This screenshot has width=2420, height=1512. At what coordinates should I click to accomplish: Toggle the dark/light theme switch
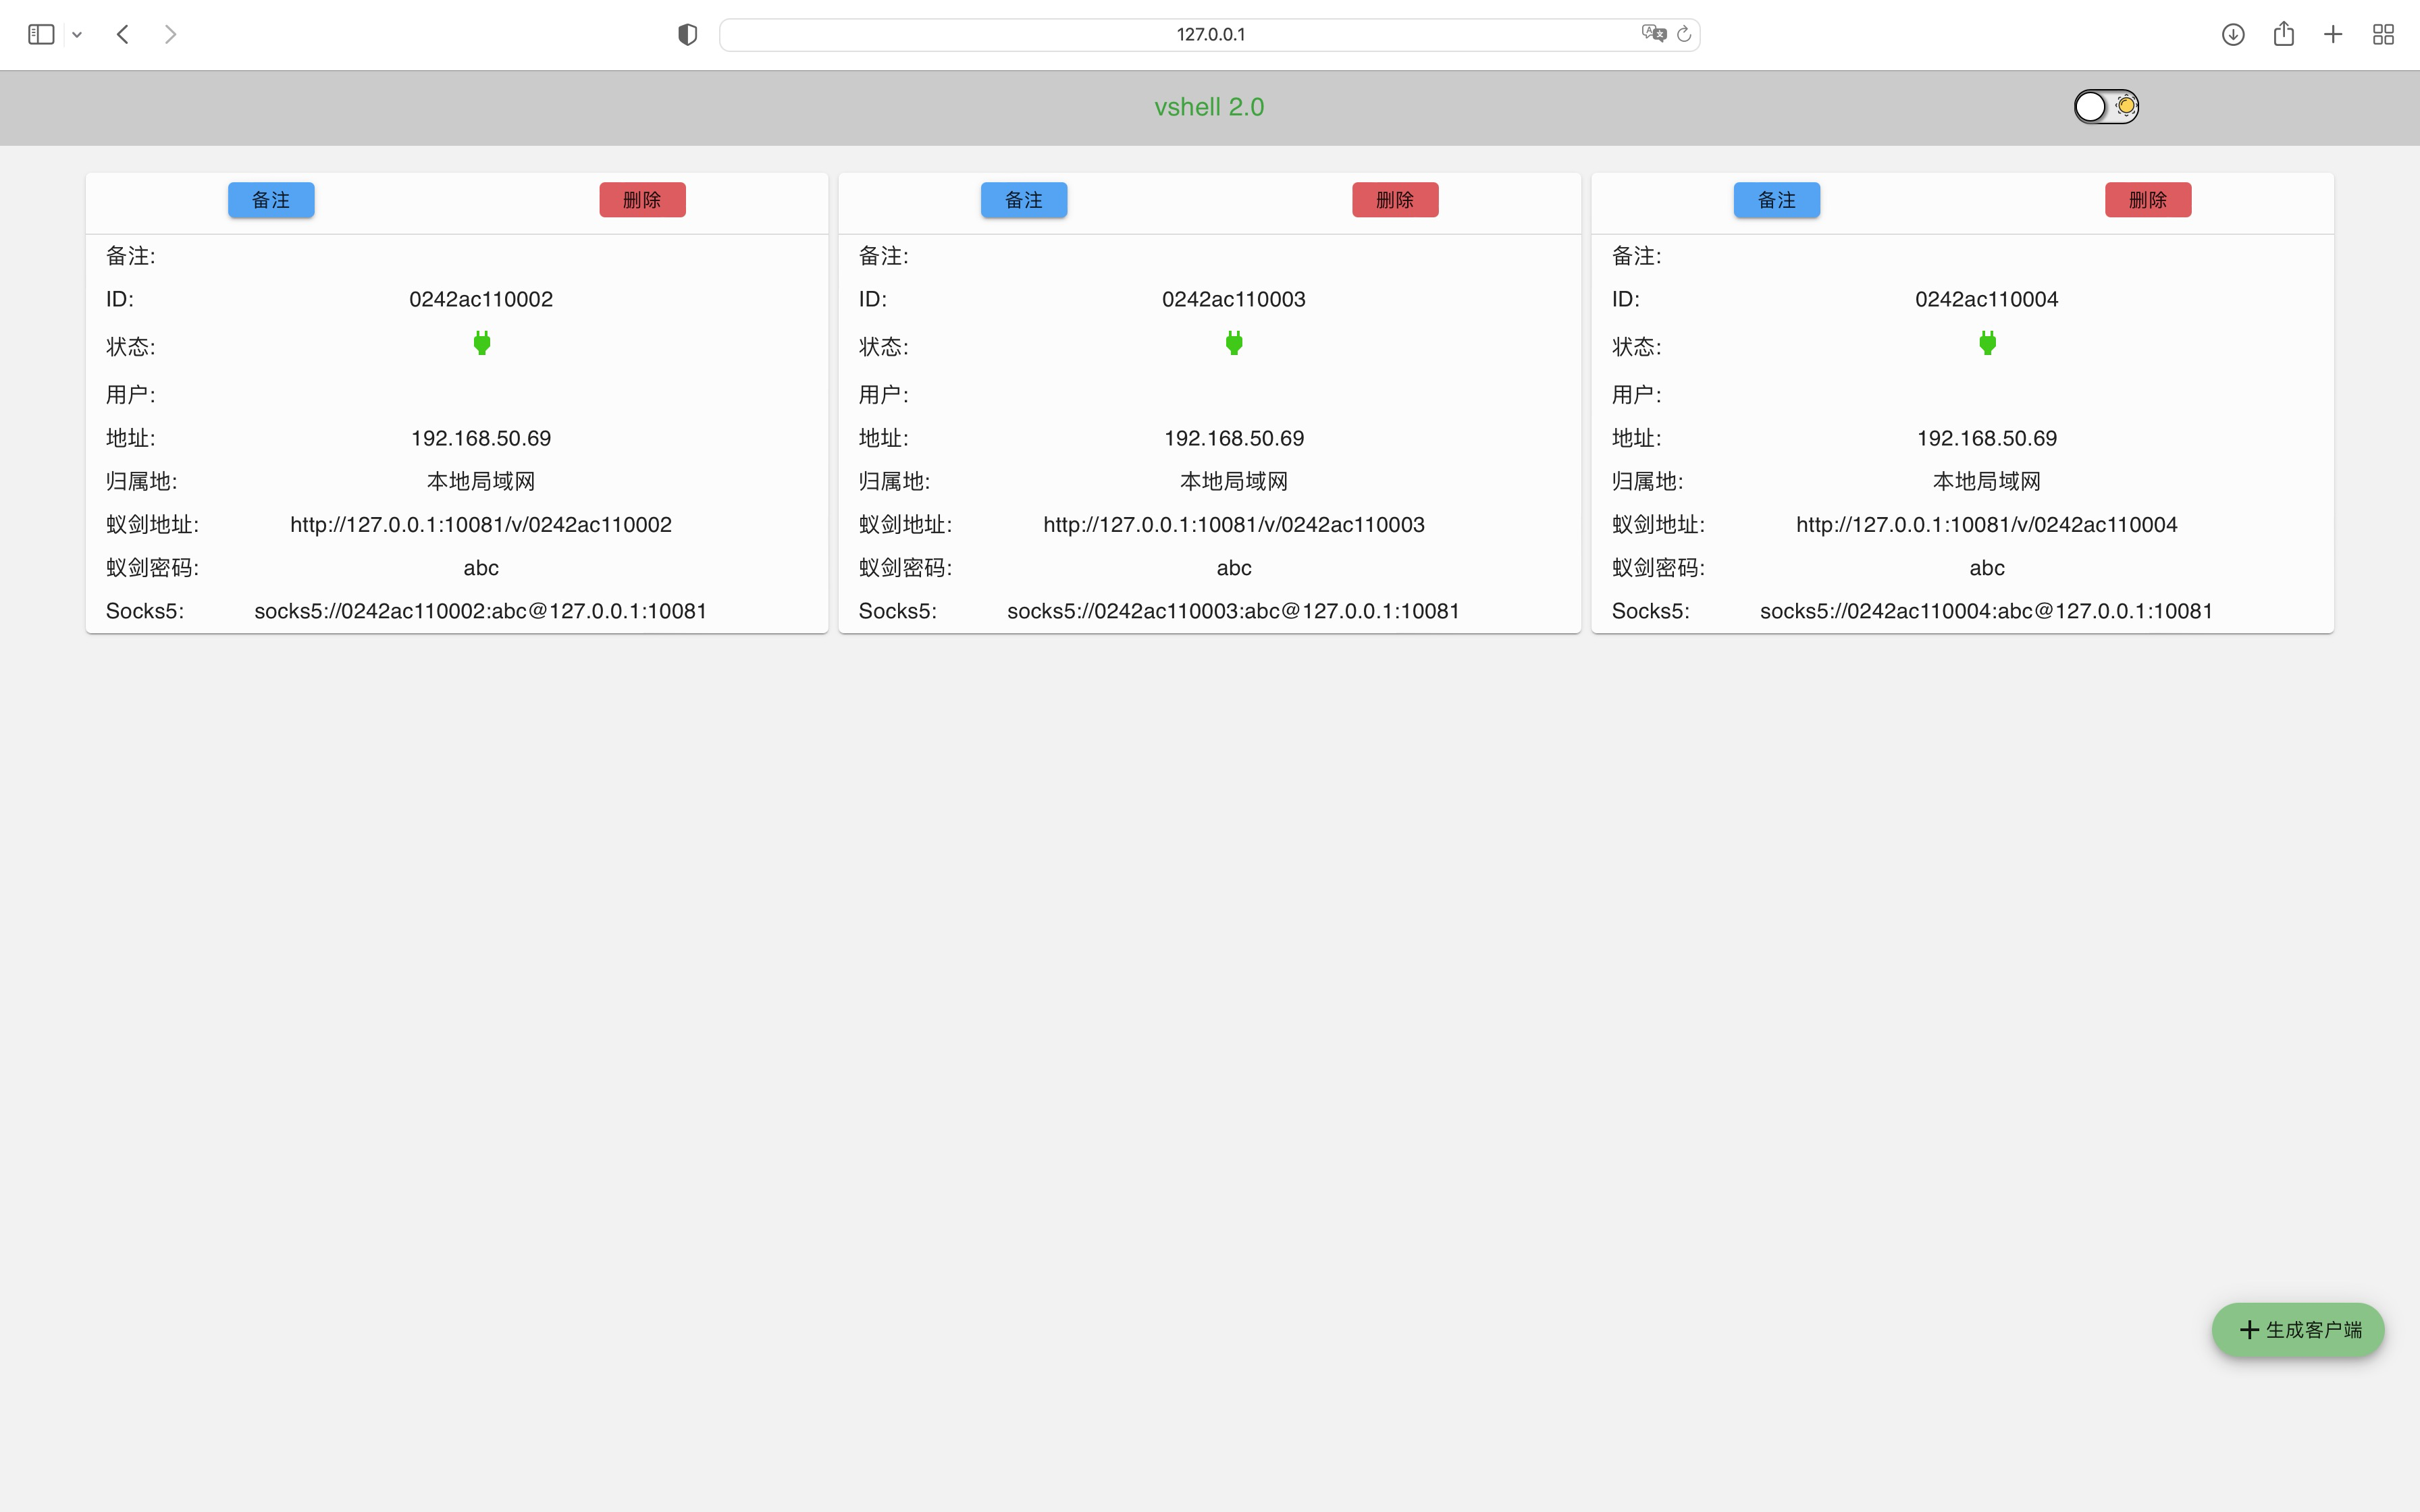point(2106,106)
